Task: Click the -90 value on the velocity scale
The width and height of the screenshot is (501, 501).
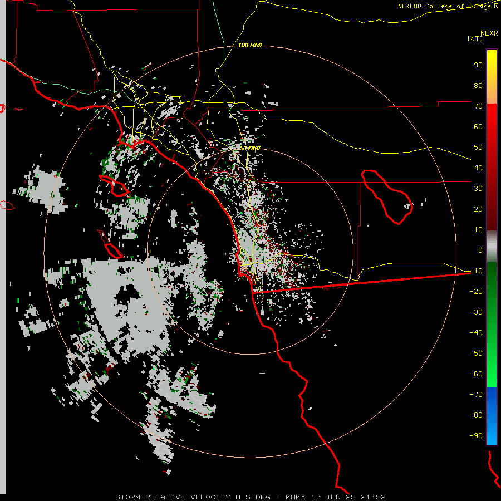Action: [x=476, y=436]
